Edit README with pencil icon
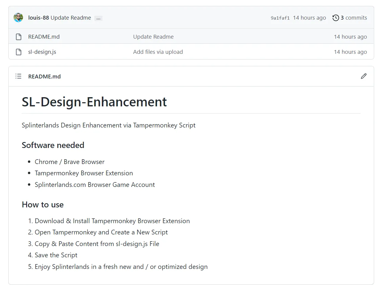 (x=364, y=76)
